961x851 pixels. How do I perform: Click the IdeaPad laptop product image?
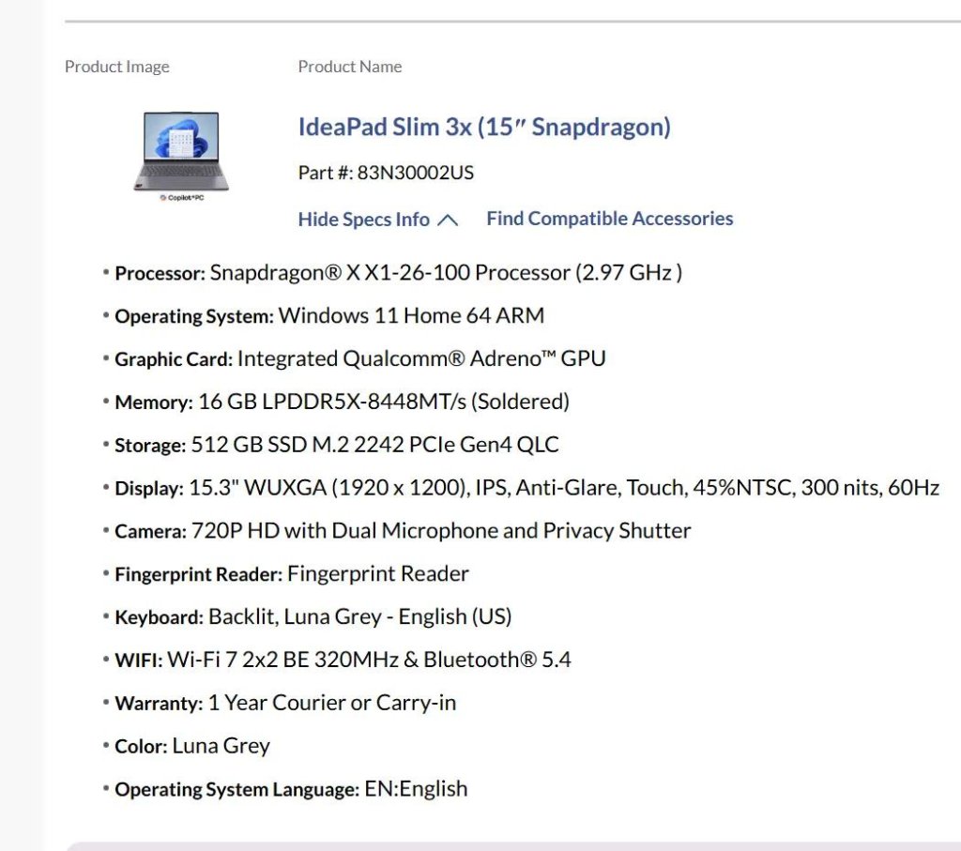(180, 155)
